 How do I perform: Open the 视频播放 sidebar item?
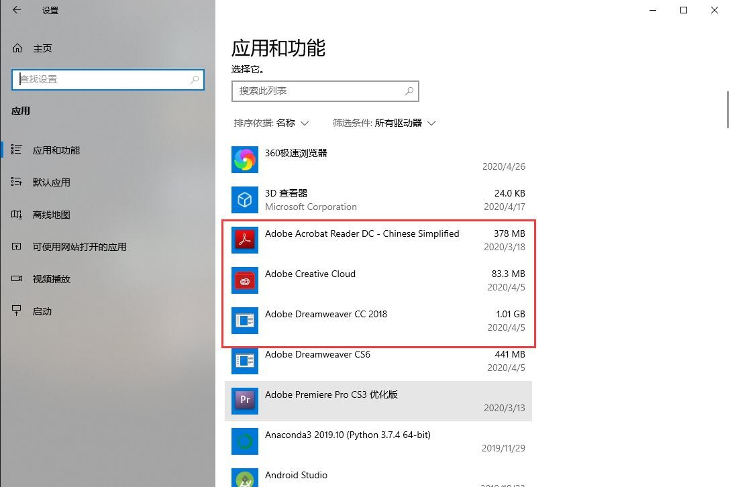click(x=108, y=279)
